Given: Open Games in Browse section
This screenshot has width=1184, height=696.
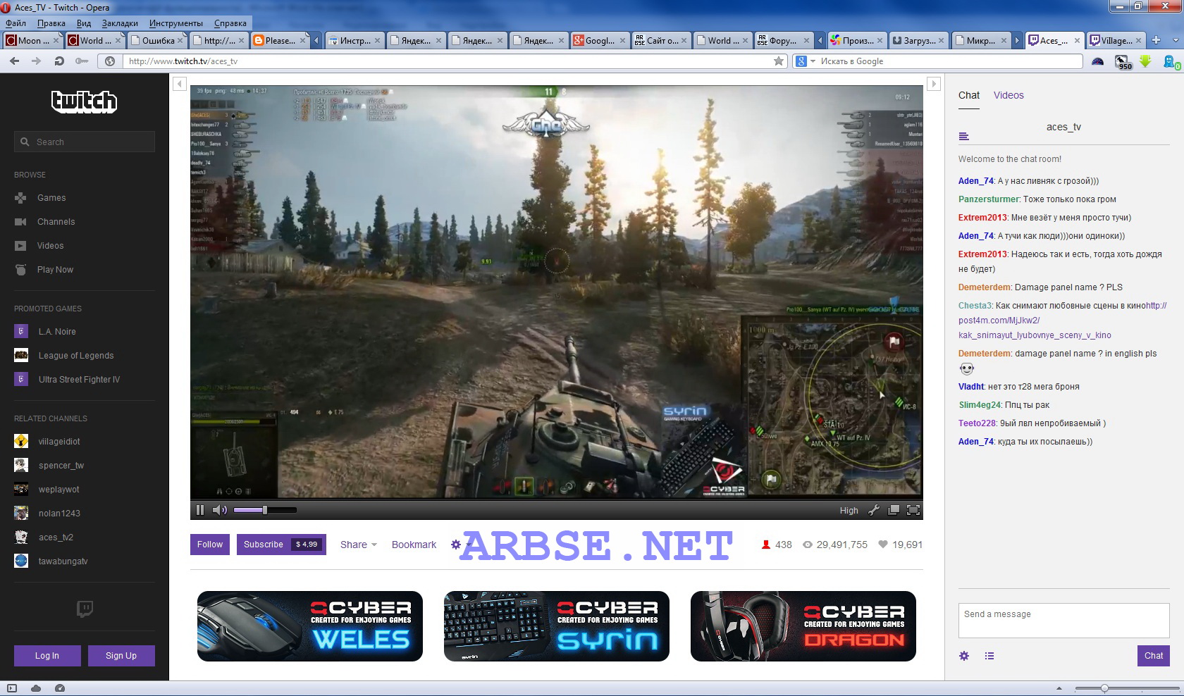Looking at the screenshot, I should (51, 198).
